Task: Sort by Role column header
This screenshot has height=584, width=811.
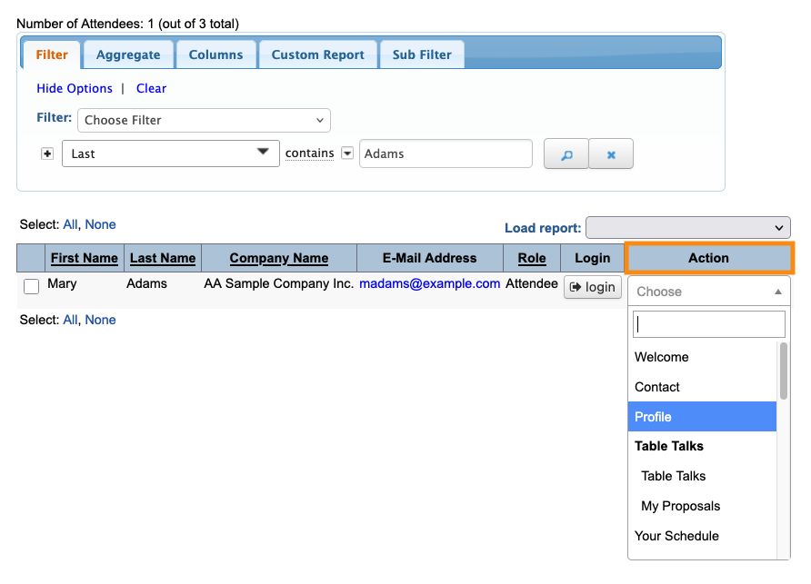Action: pyautogui.click(x=532, y=258)
